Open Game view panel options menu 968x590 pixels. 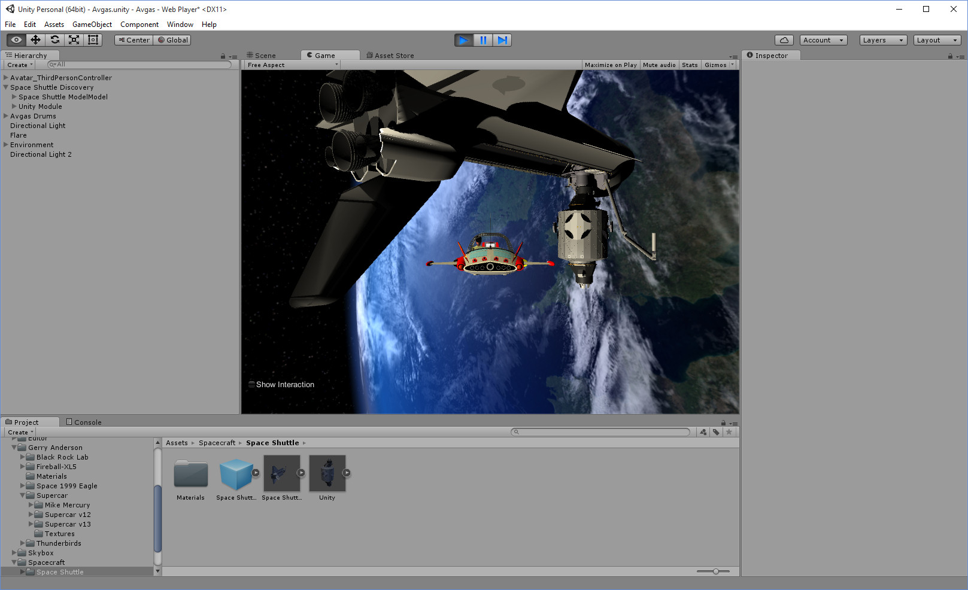coord(733,57)
